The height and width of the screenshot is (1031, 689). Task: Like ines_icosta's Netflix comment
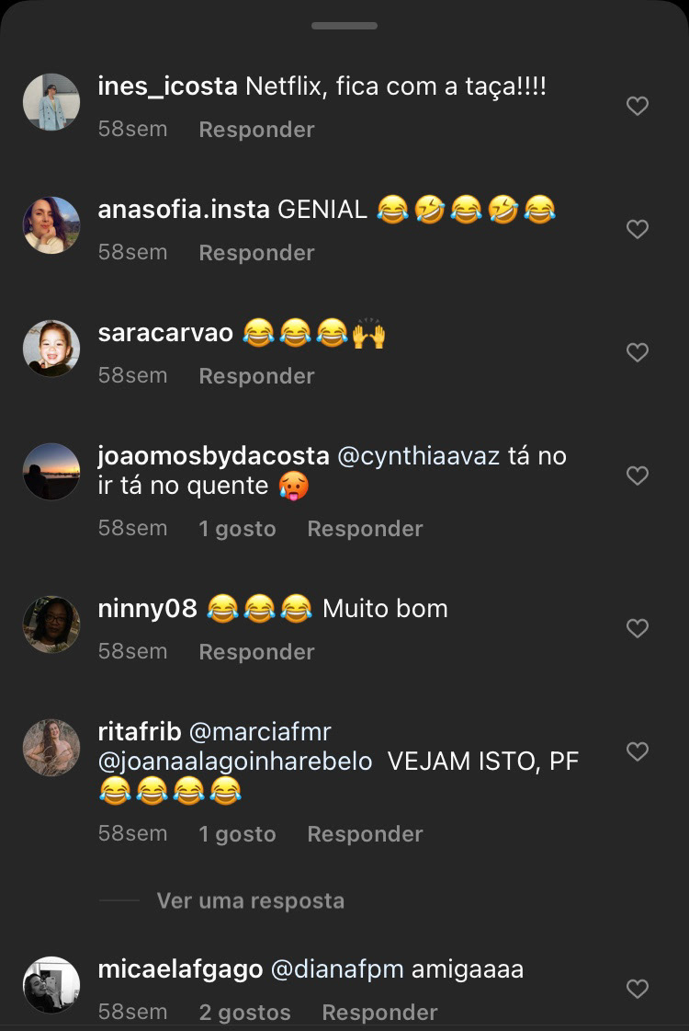pyautogui.click(x=638, y=107)
